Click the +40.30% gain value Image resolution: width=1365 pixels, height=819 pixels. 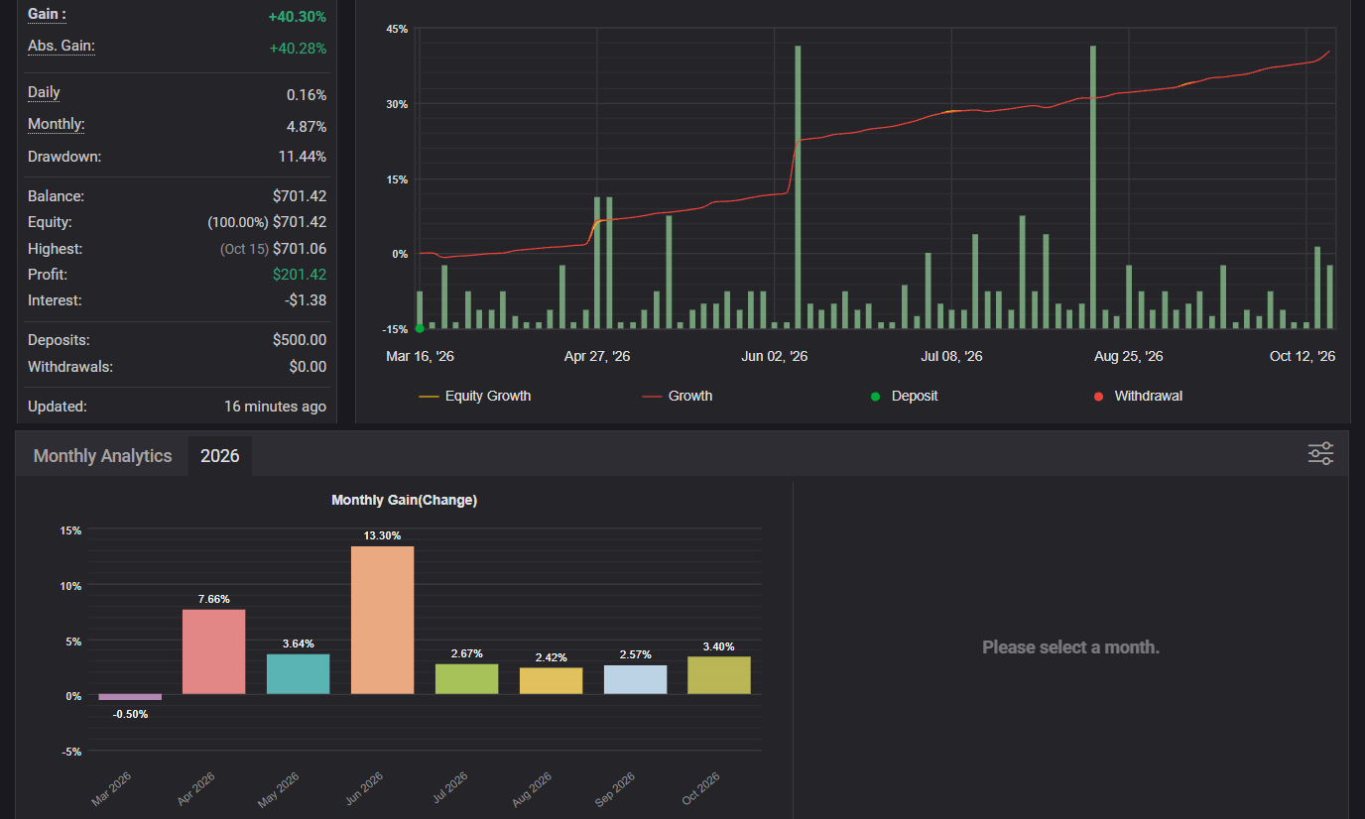click(x=298, y=16)
